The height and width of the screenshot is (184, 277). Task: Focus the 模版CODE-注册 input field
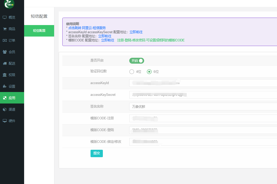(203, 118)
